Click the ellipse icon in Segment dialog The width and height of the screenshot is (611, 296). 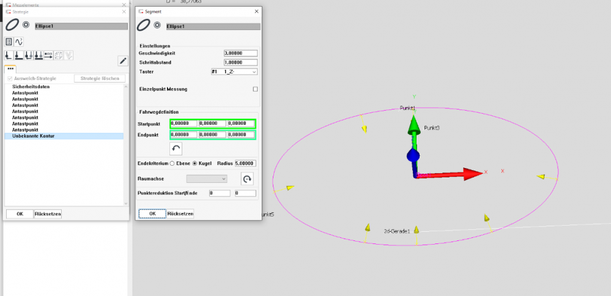click(144, 26)
